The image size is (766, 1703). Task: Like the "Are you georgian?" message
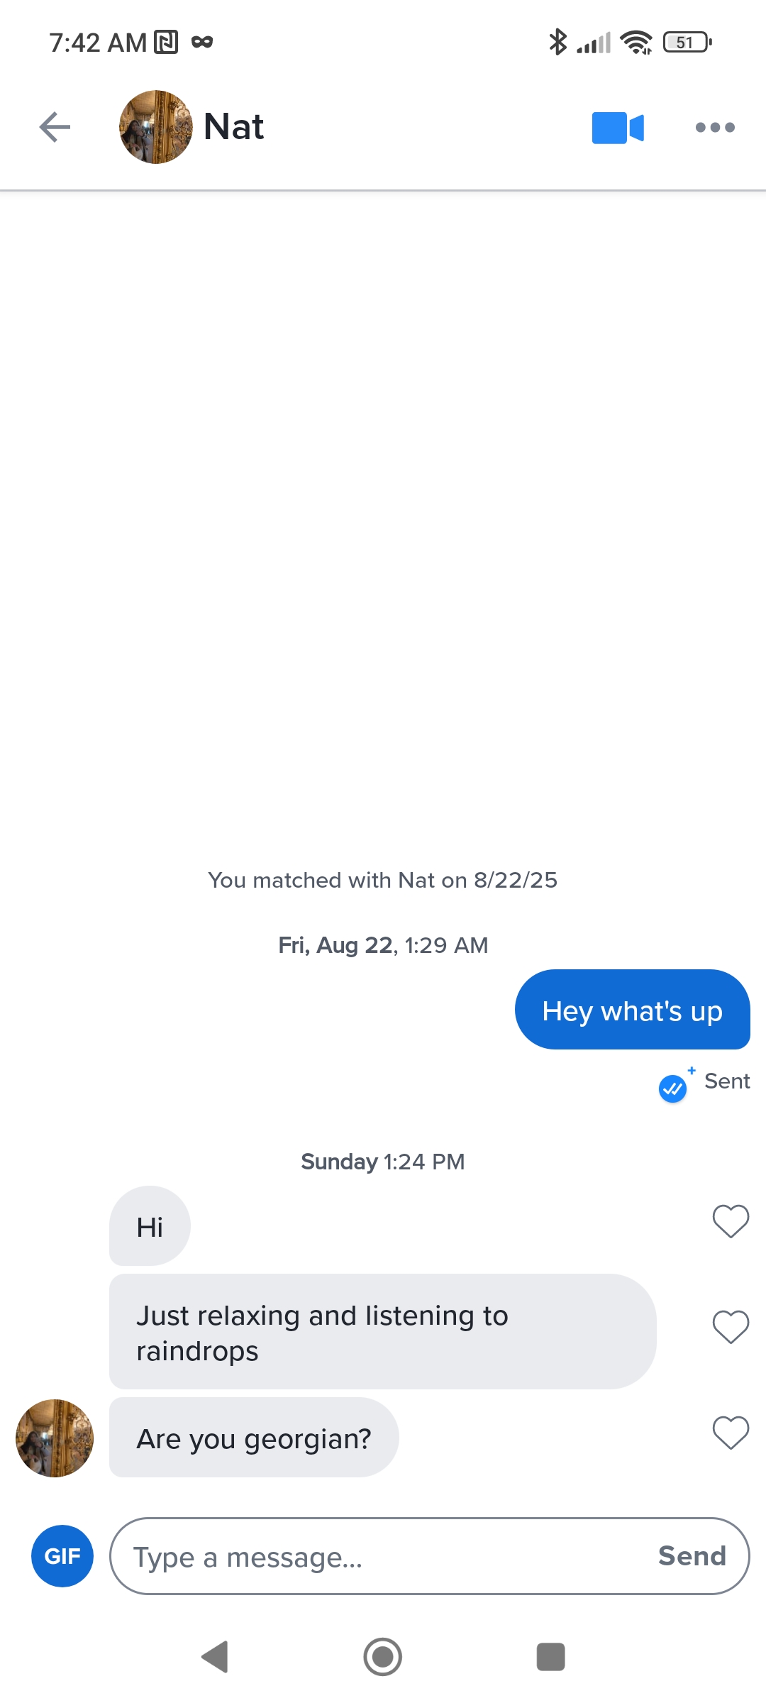[x=731, y=1432]
